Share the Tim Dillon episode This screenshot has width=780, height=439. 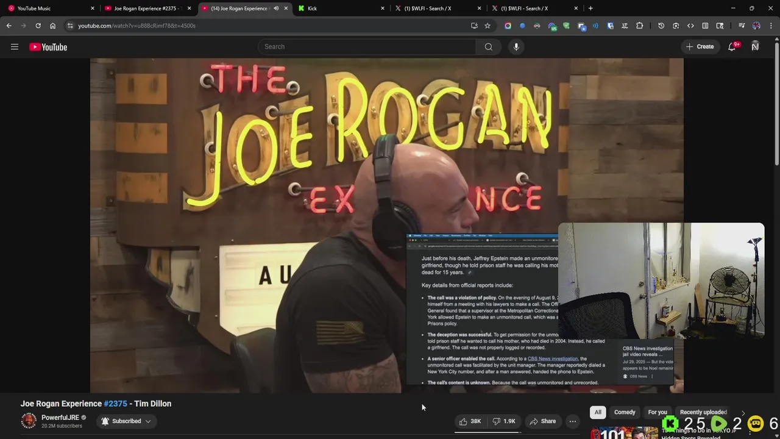click(542, 421)
